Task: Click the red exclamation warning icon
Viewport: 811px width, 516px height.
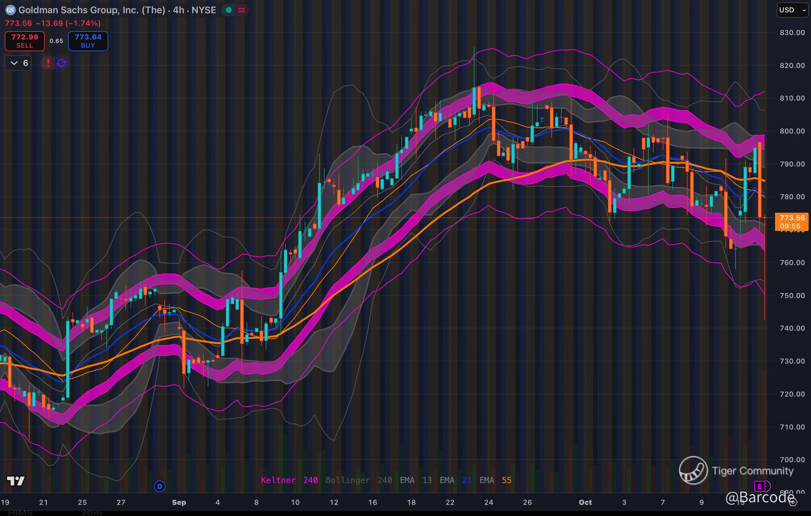Action: [48, 63]
